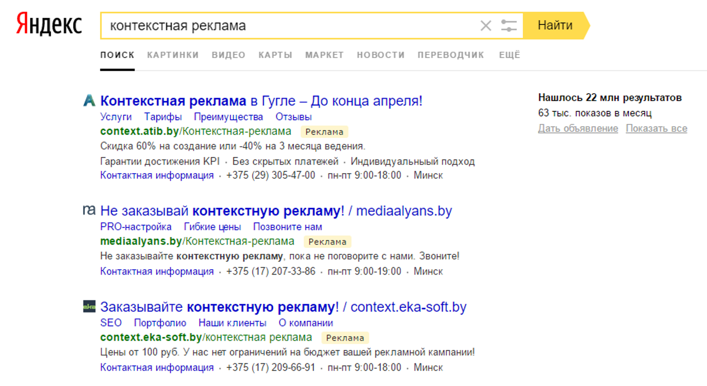The image size is (707, 386).
Task: Click the Найти search button
Action: click(x=556, y=25)
